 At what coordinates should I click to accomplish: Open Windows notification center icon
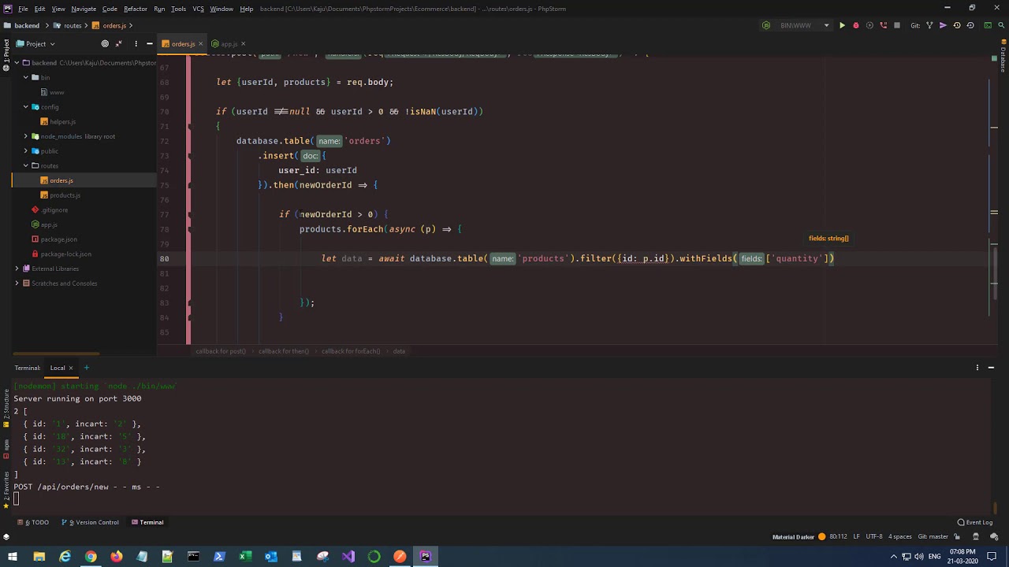point(992,557)
